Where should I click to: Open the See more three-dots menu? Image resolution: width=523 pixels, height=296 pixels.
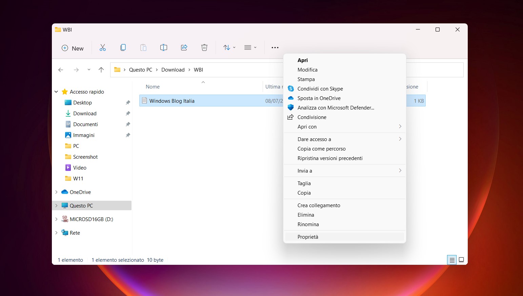[275, 48]
